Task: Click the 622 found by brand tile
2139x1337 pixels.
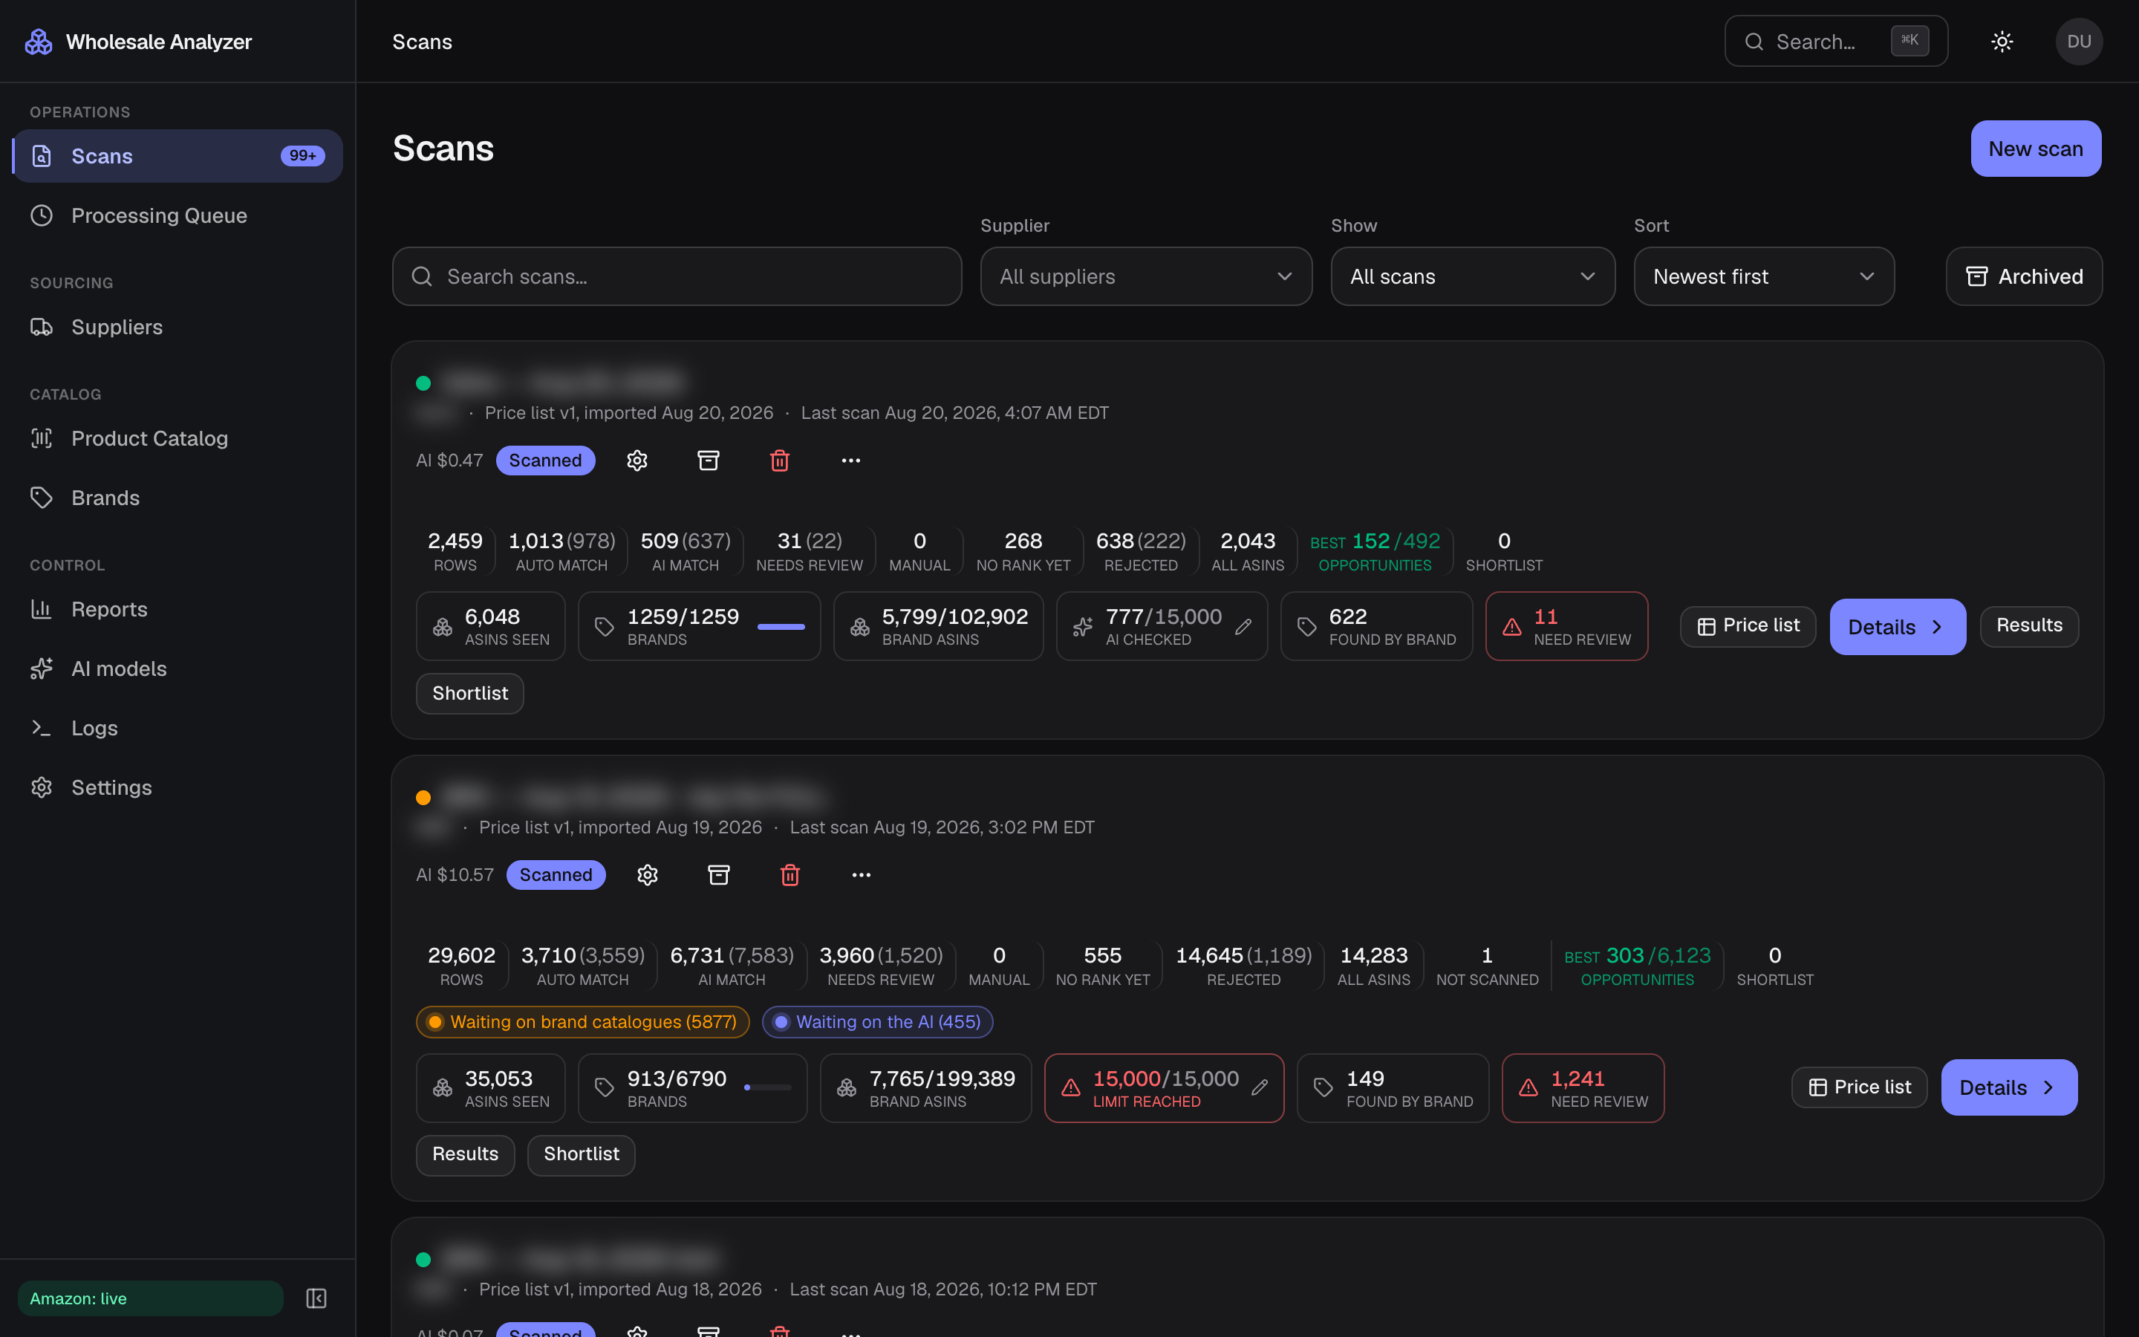Action: pyautogui.click(x=1376, y=626)
